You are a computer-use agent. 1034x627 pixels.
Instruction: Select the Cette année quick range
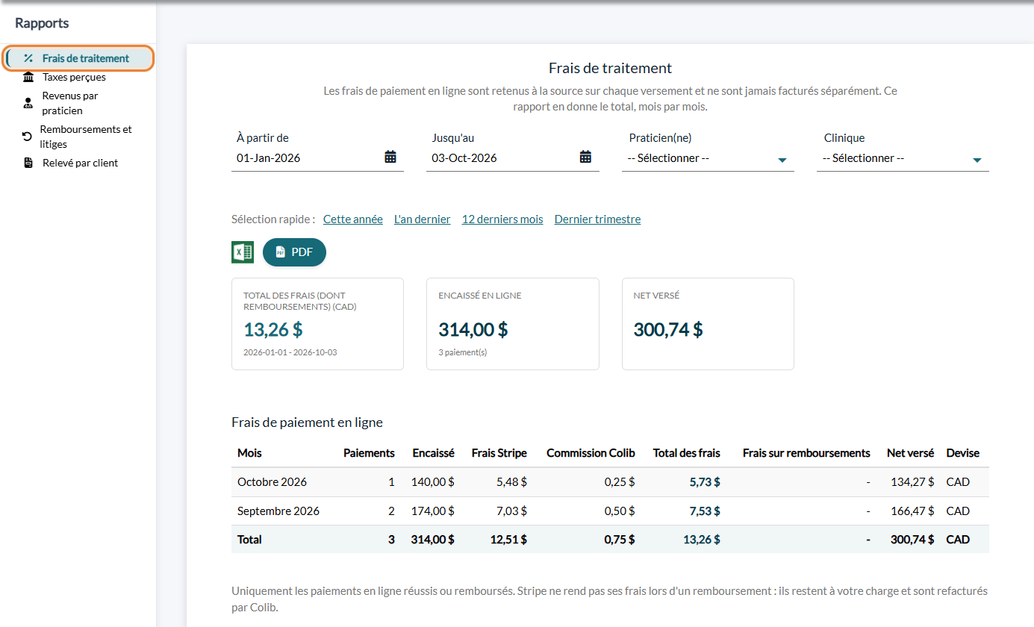(353, 219)
